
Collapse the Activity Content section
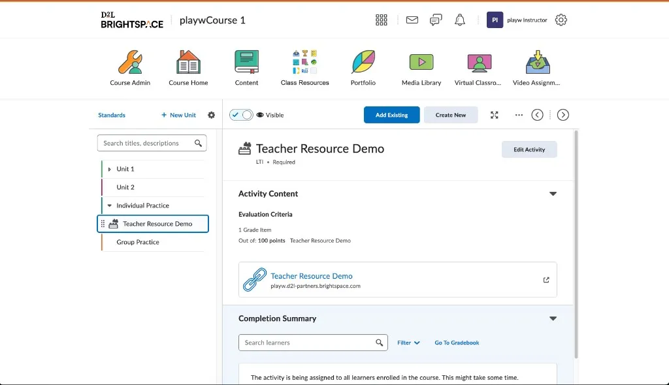click(553, 194)
